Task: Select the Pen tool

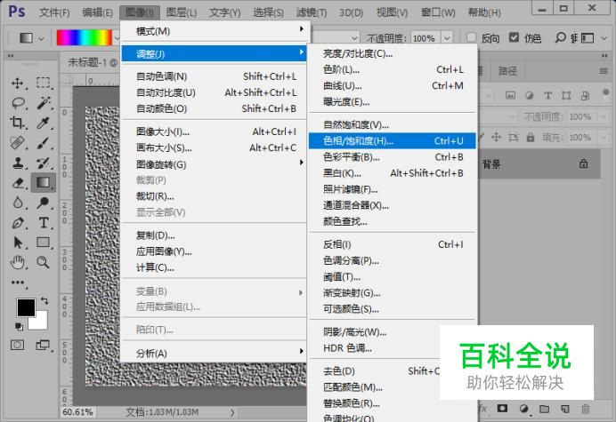Action: pos(18,223)
